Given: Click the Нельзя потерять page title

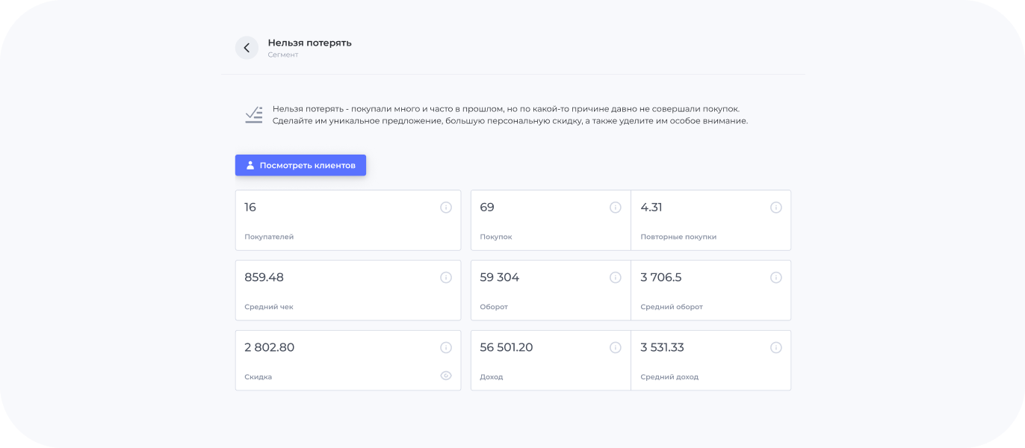Looking at the screenshot, I should pyautogui.click(x=309, y=43).
